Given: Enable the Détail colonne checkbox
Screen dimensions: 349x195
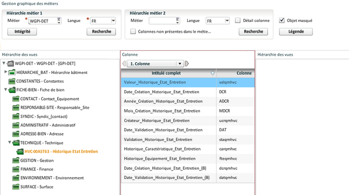Looking at the screenshot, I should pos(237,20).
